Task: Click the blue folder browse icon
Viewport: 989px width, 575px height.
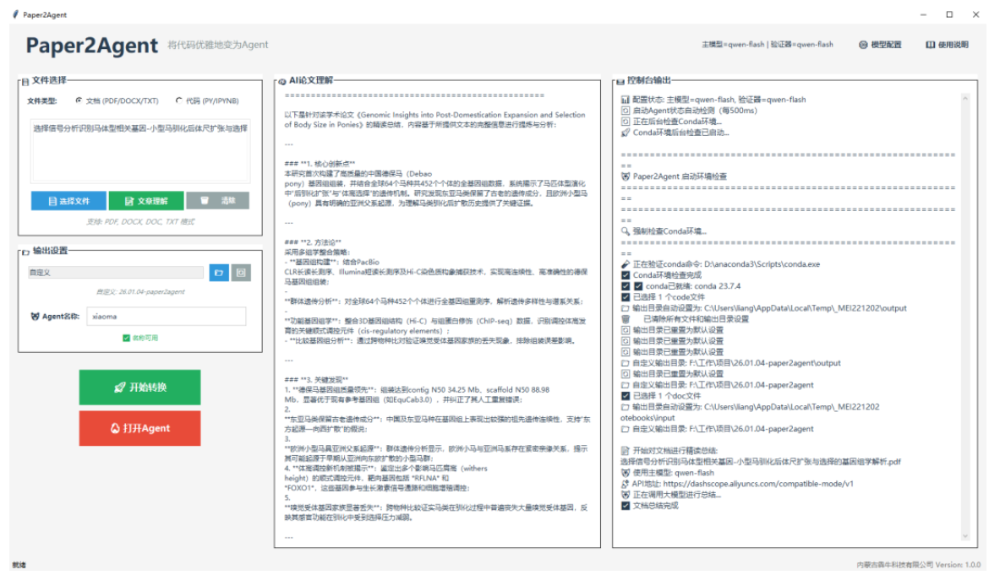Action: pyautogui.click(x=219, y=273)
